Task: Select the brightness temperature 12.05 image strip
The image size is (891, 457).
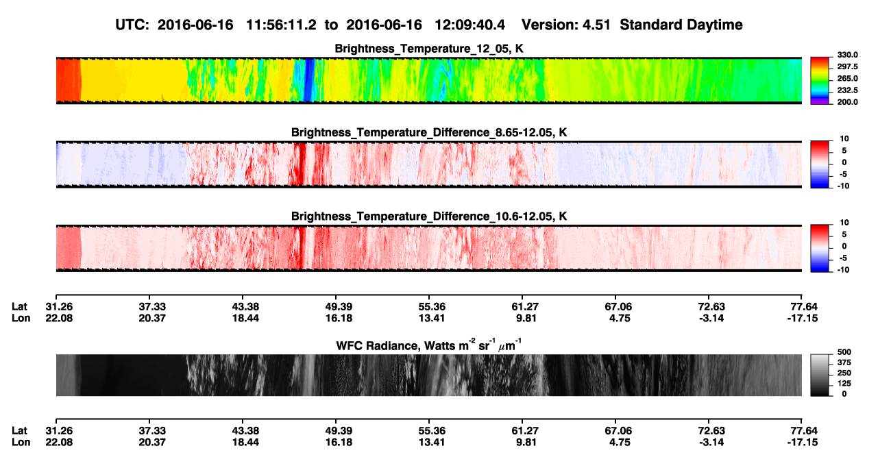Action: (x=428, y=80)
